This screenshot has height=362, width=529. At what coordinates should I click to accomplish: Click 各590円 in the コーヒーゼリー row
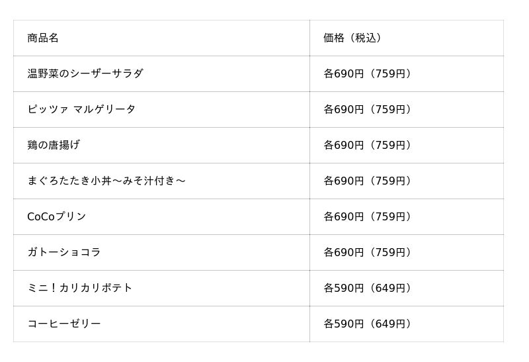click(x=344, y=324)
